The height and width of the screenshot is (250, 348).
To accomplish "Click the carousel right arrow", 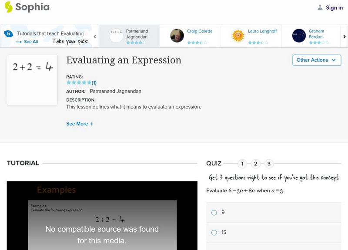I will (345, 37).
